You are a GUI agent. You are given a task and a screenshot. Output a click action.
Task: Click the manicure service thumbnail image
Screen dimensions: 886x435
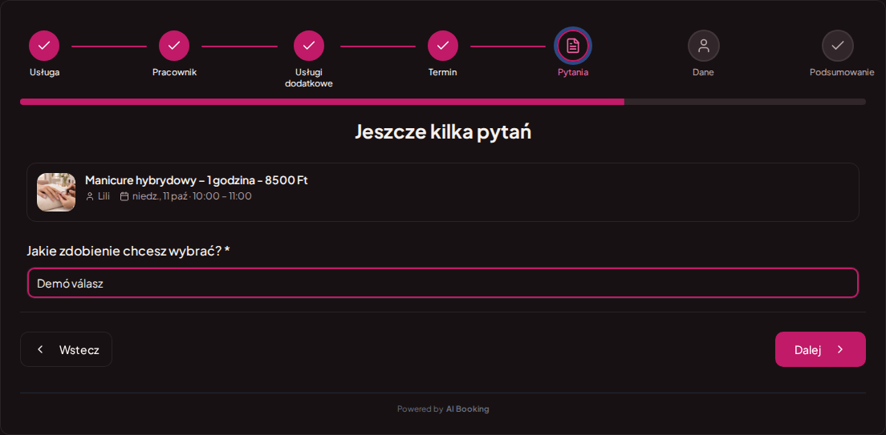(x=56, y=191)
